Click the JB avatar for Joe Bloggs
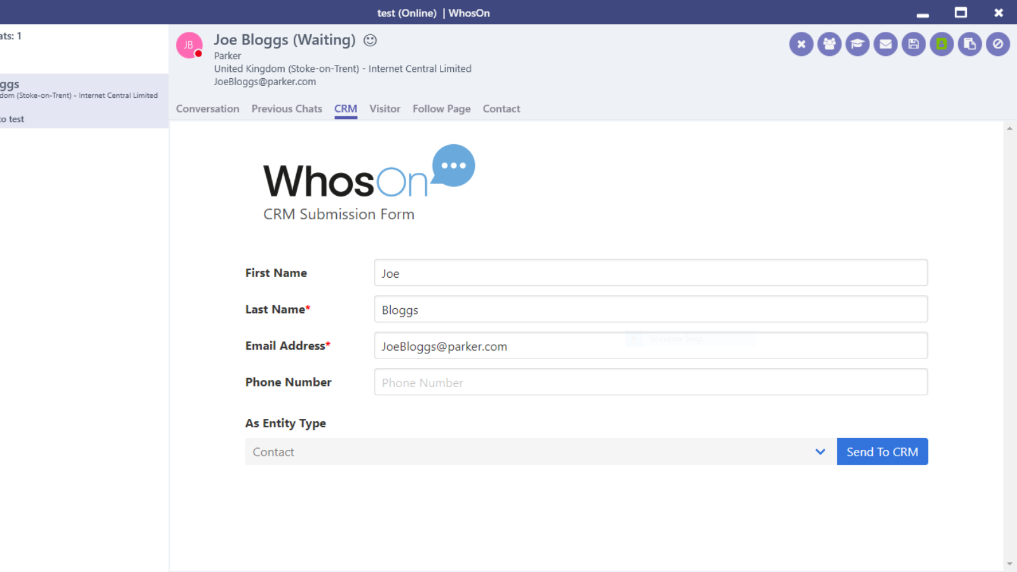The height and width of the screenshot is (572, 1017). pyautogui.click(x=189, y=44)
